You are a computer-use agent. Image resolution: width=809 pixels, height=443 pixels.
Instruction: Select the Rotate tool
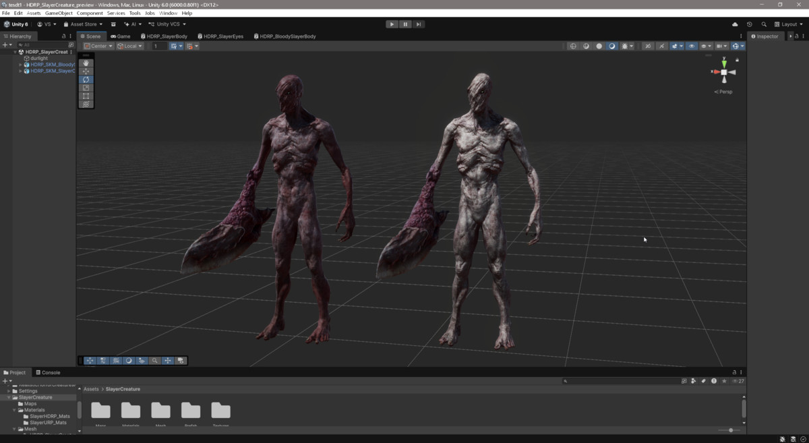click(86, 80)
